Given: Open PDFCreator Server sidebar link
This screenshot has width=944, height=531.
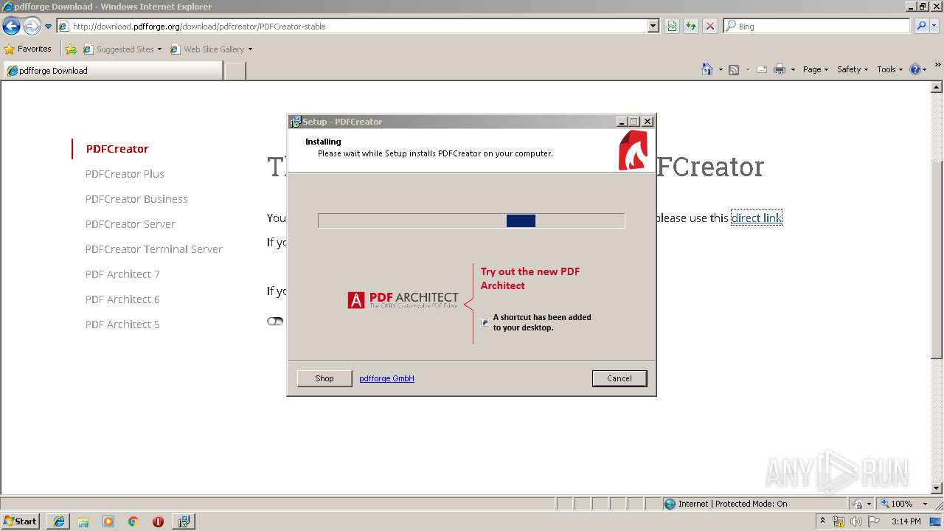Looking at the screenshot, I should tap(131, 224).
